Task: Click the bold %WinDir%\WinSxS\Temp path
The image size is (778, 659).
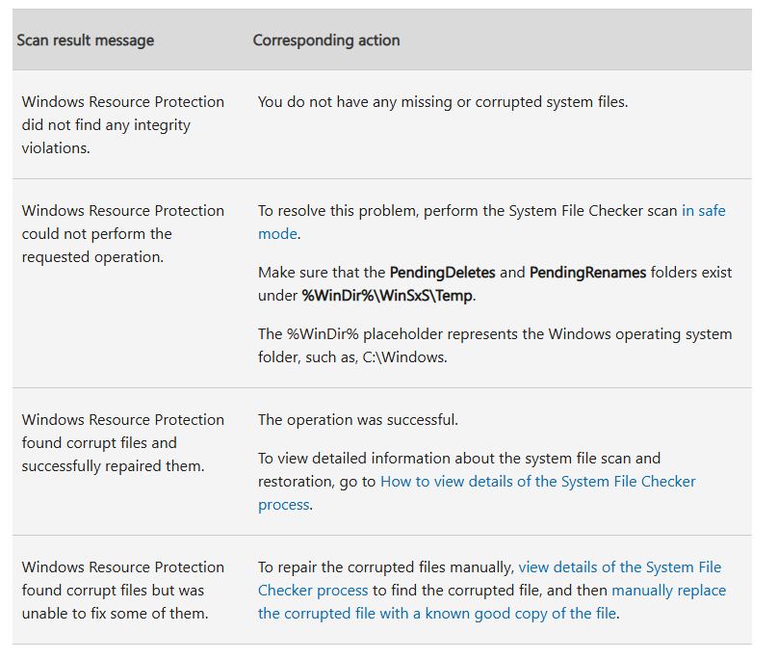Action: pos(386,296)
